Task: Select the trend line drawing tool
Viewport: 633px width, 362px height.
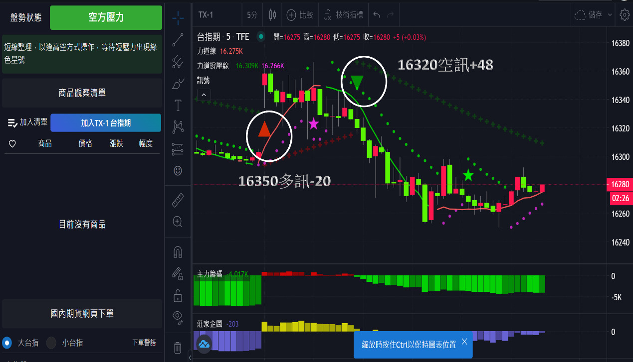Action: pyautogui.click(x=178, y=40)
